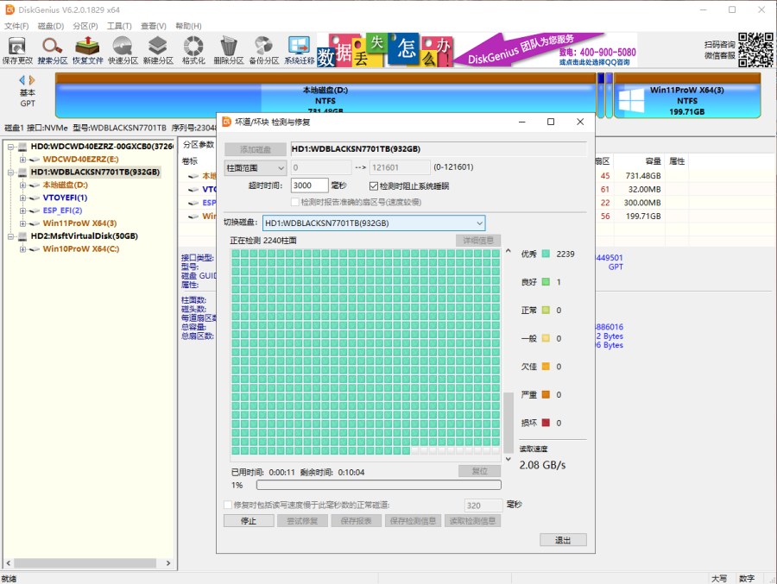Open the Disk (磁盘) menu
Screen dimensions: 777x584
tap(51, 26)
